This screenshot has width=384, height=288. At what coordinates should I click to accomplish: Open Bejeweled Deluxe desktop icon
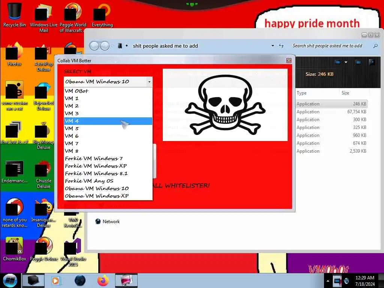tap(43, 96)
